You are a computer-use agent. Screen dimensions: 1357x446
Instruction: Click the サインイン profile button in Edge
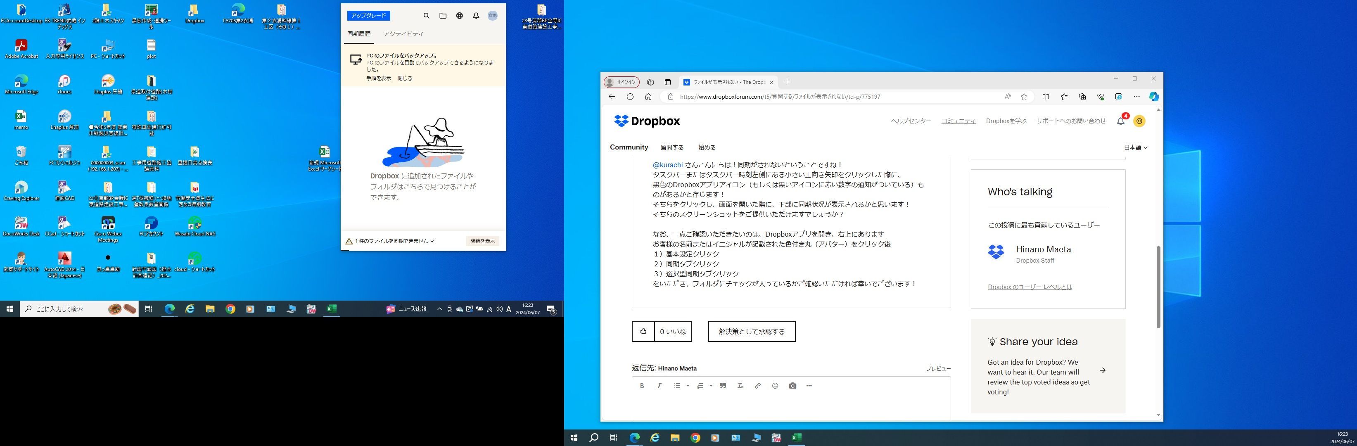pos(622,82)
